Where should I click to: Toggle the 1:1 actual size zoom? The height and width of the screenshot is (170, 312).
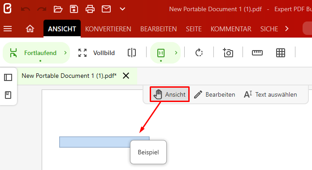(161, 53)
